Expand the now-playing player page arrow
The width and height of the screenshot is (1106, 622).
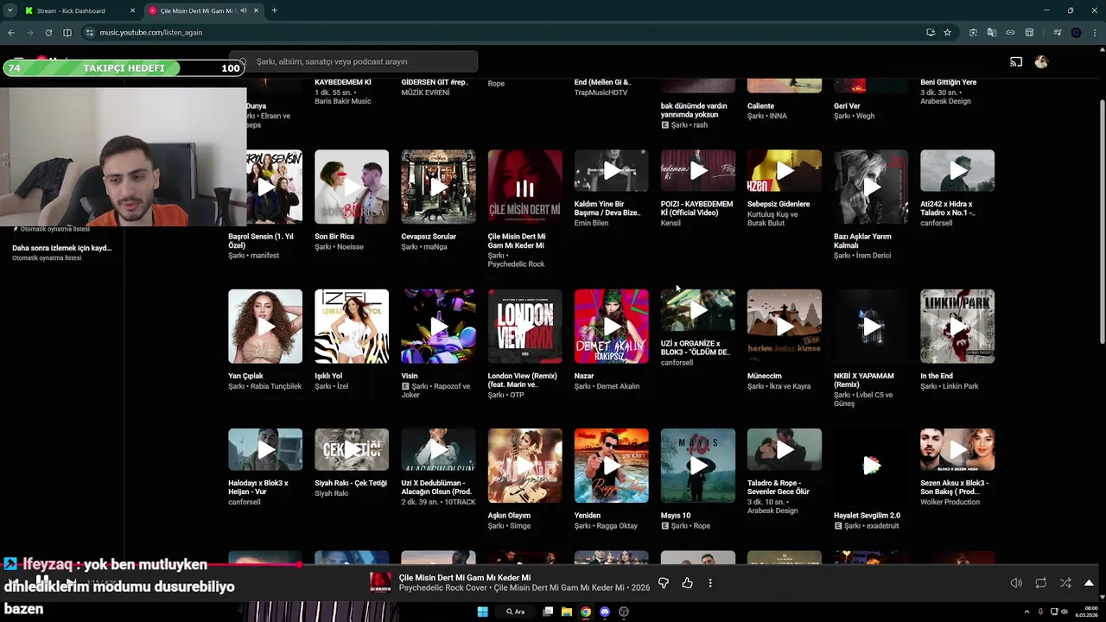coord(1089,583)
